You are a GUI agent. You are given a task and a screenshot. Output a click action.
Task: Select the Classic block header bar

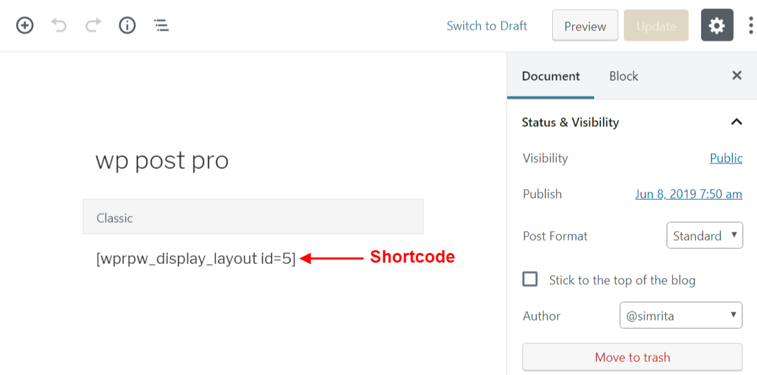pos(253,216)
